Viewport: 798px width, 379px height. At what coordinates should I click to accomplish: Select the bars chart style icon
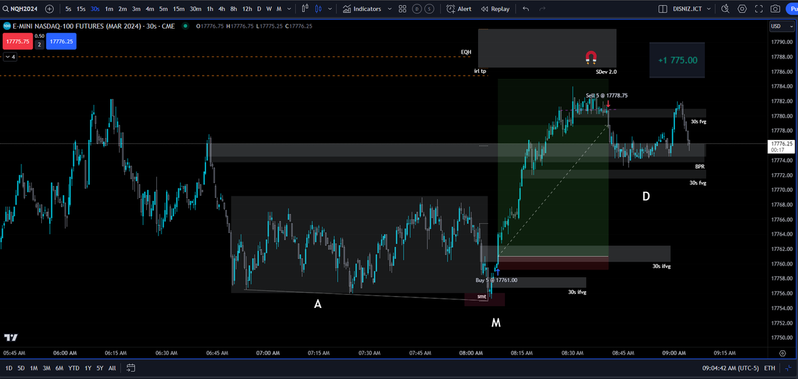pos(306,9)
